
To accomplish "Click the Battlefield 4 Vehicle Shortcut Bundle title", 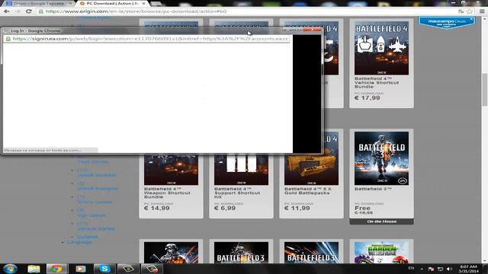I will pos(377,83).
